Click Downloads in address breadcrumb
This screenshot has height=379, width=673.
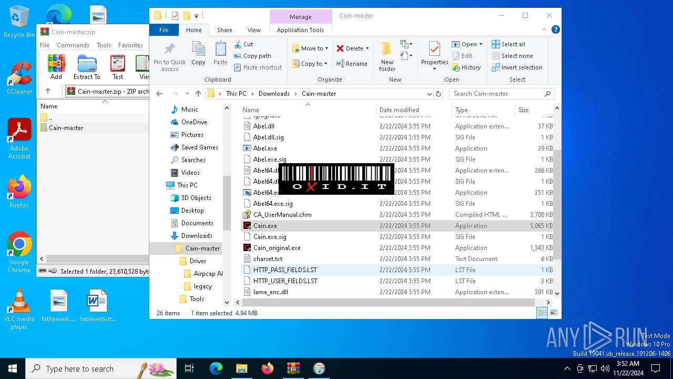[274, 94]
